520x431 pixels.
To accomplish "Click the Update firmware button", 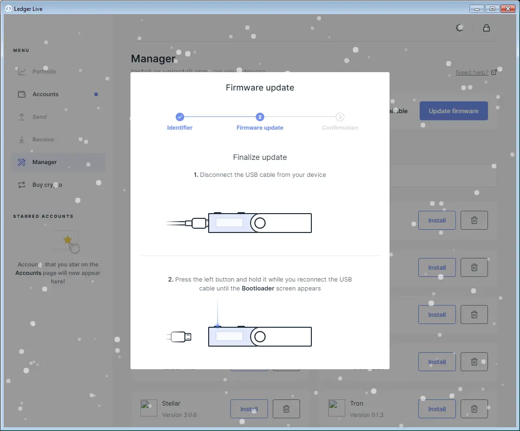I will tap(454, 111).
